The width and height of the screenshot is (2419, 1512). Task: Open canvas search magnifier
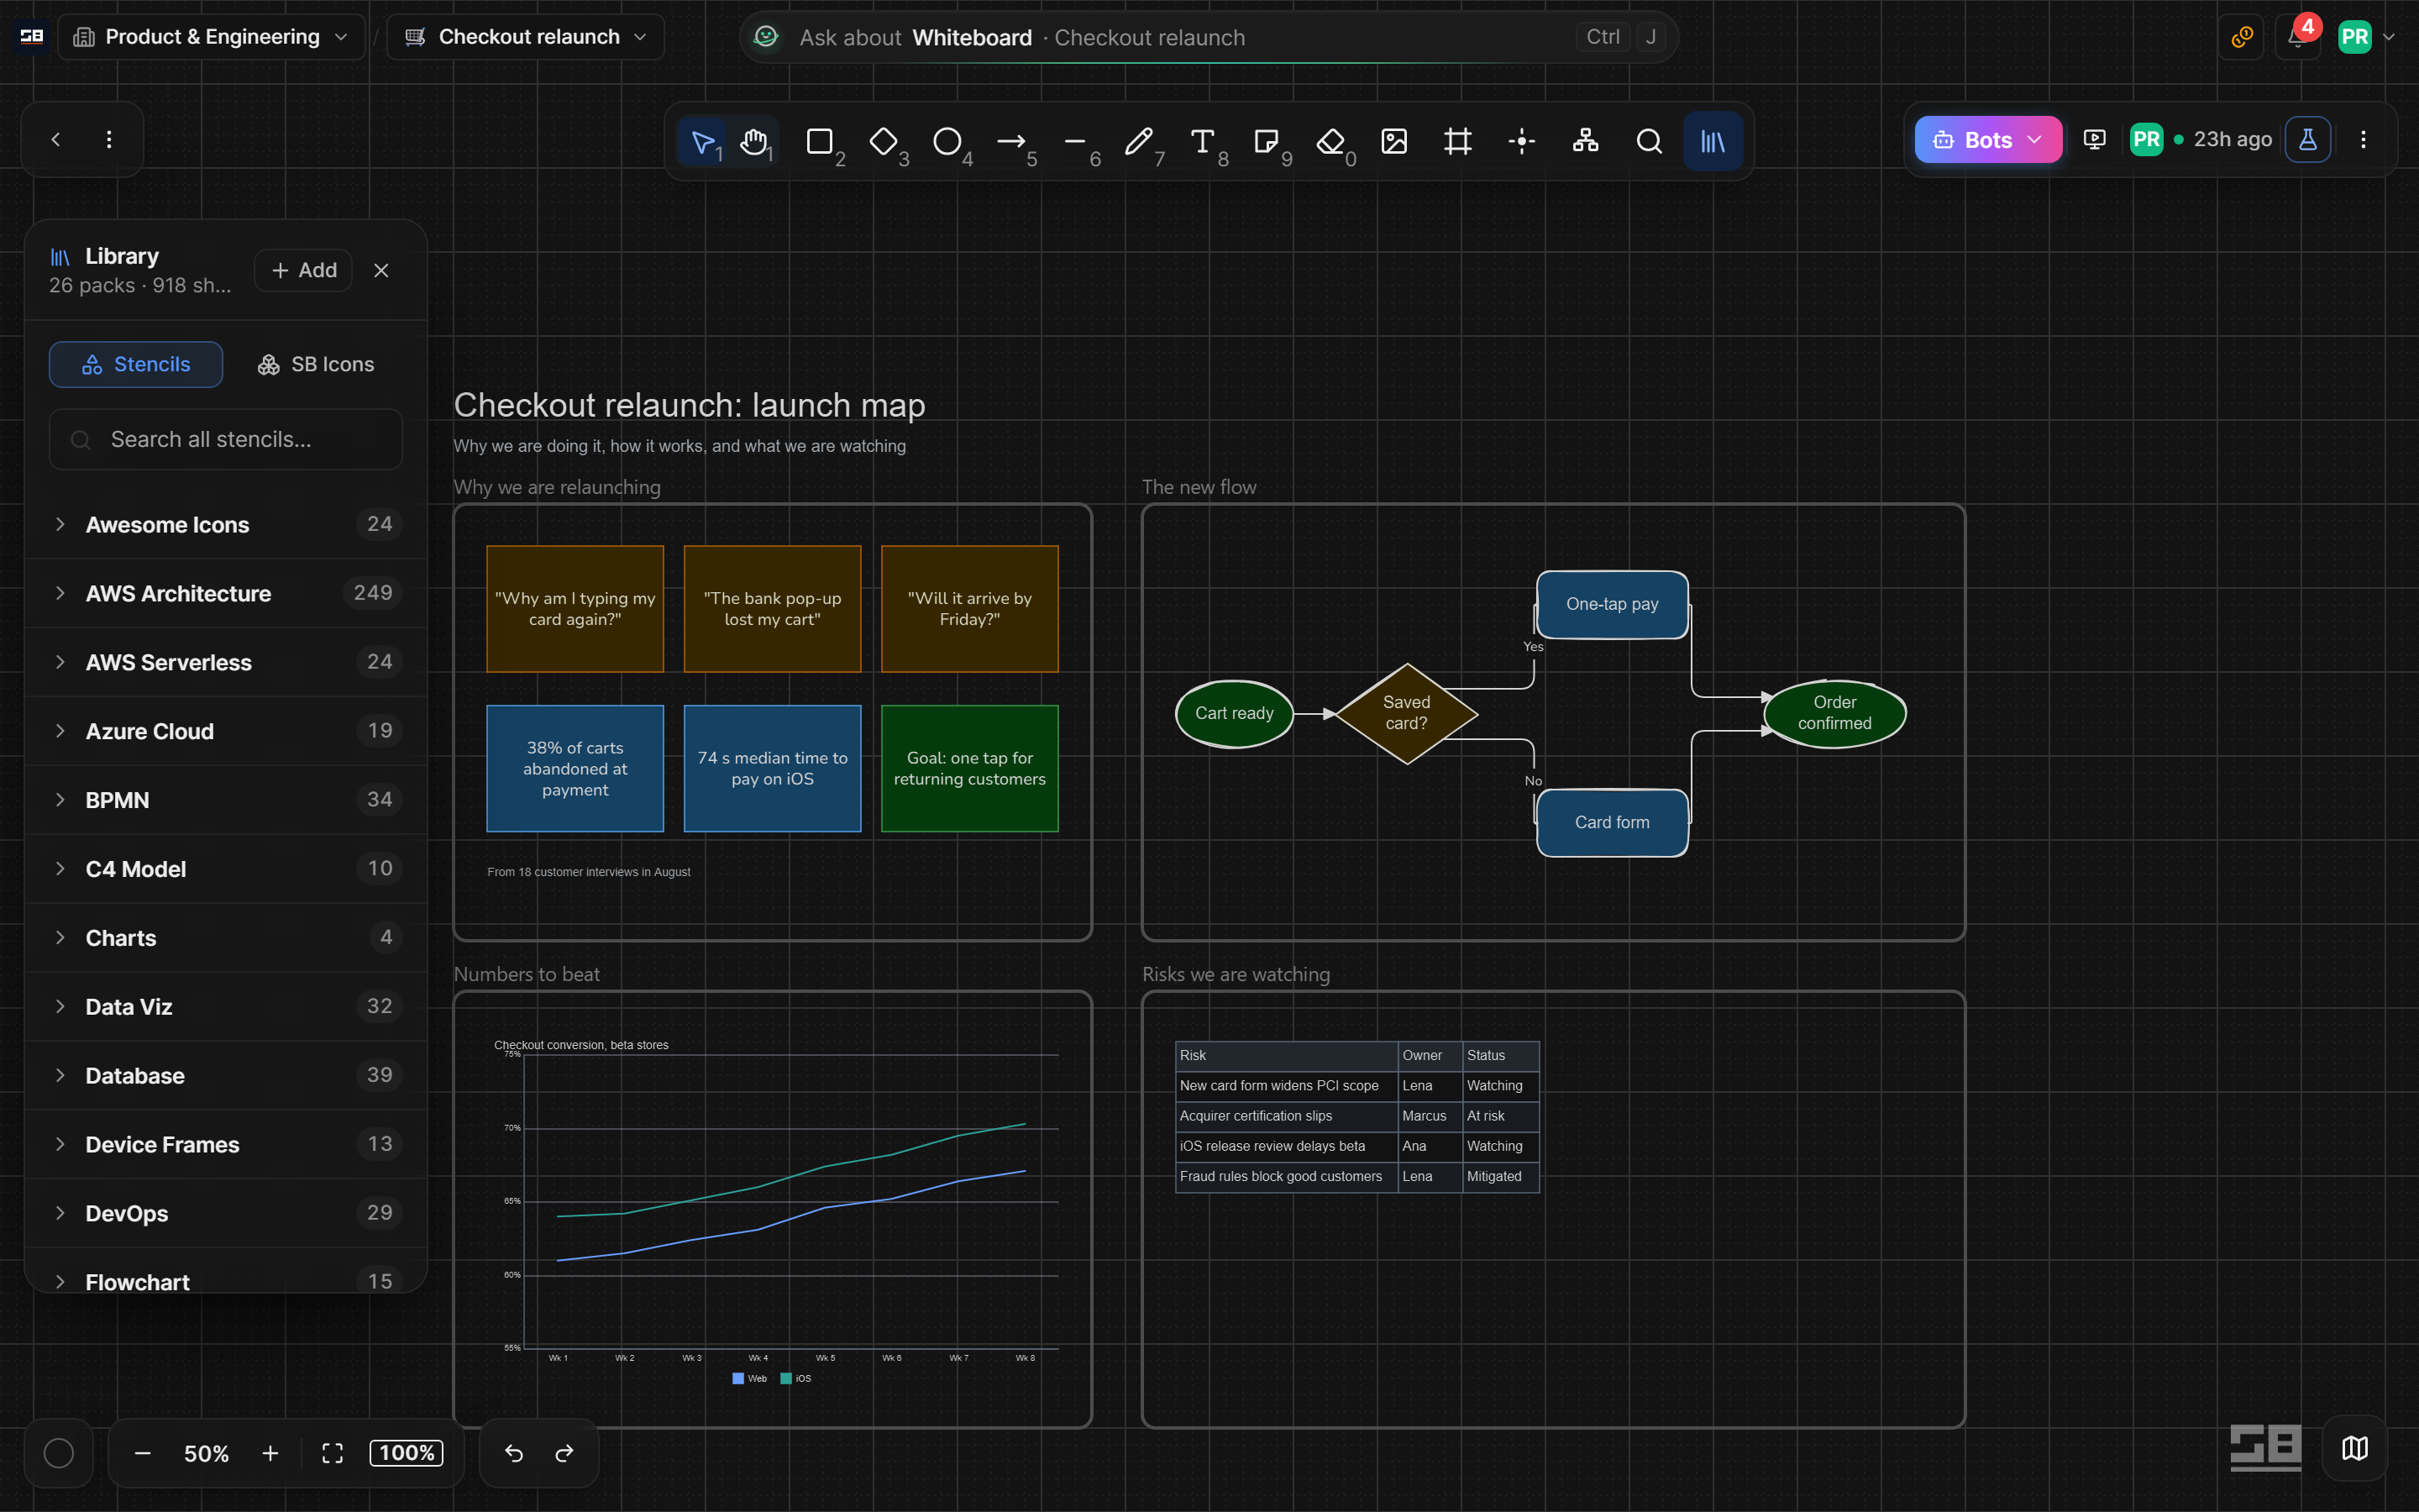1650,141
